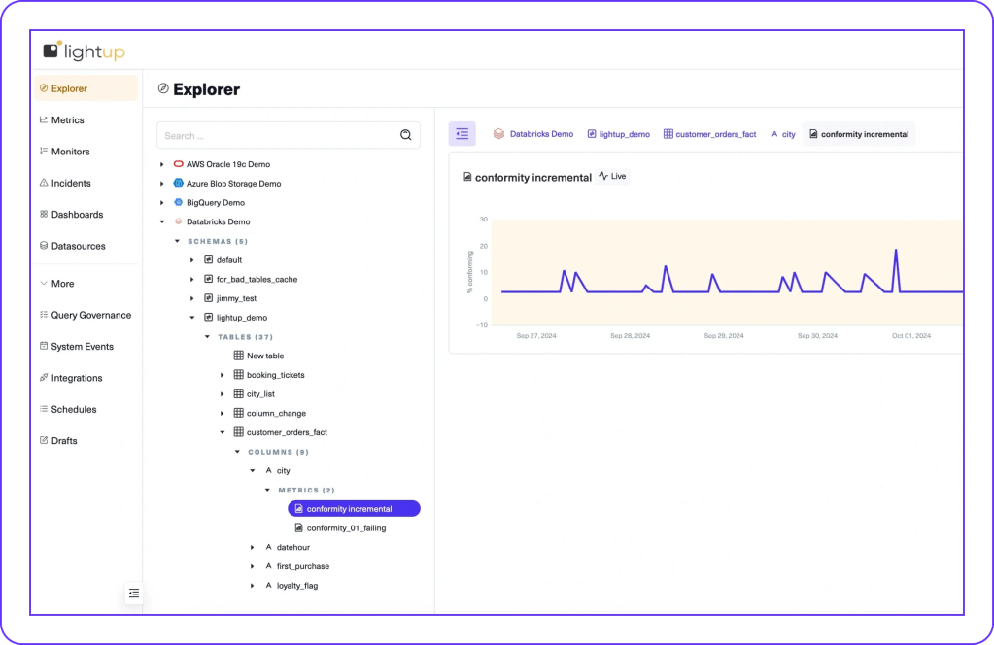994x645 pixels.
Task: Click the Live status badge
Action: [x=613, y=177]
